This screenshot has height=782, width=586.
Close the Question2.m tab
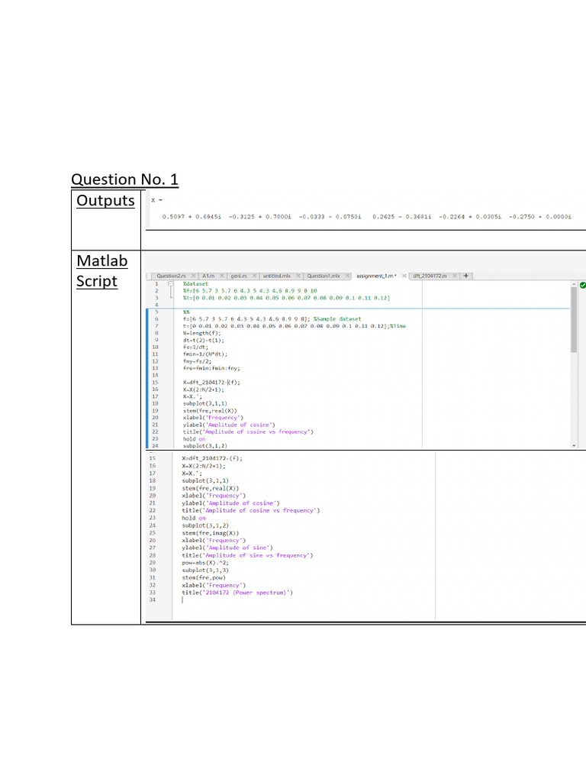(x=193, y=276)
